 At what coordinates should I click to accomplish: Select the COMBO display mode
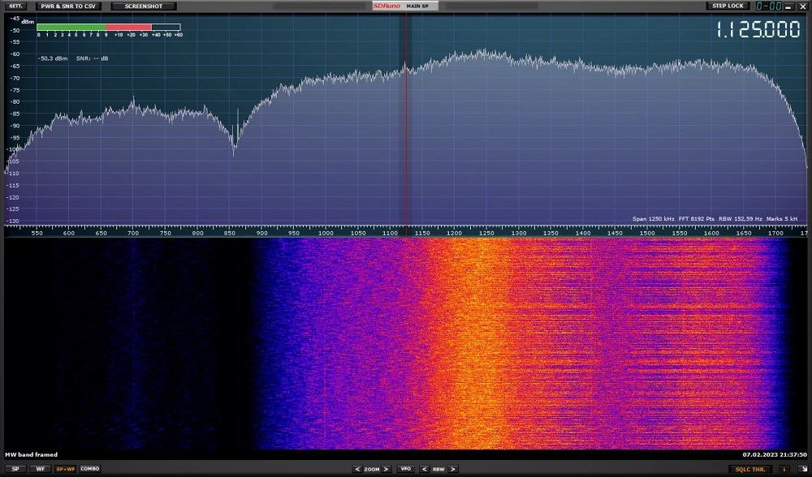point(89,469)
